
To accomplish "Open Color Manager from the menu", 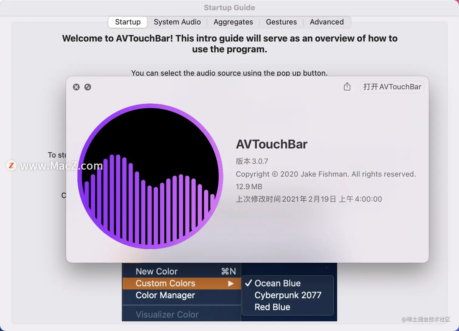I will point(182,295).
